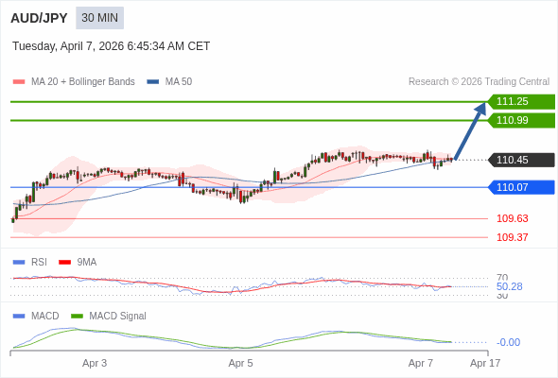The image size is (558, 378).
Task: Click the 110.45 current price tag
Action: (x=521, y=160)
